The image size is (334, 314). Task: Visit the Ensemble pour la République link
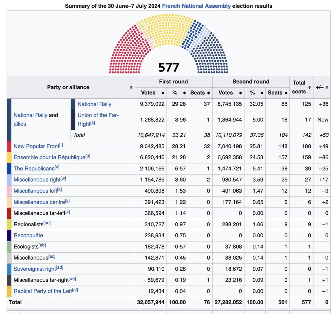[x=49, y=157]
